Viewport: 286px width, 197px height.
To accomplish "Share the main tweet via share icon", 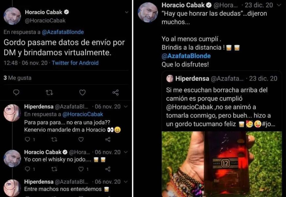I will [x=115, y=92].
